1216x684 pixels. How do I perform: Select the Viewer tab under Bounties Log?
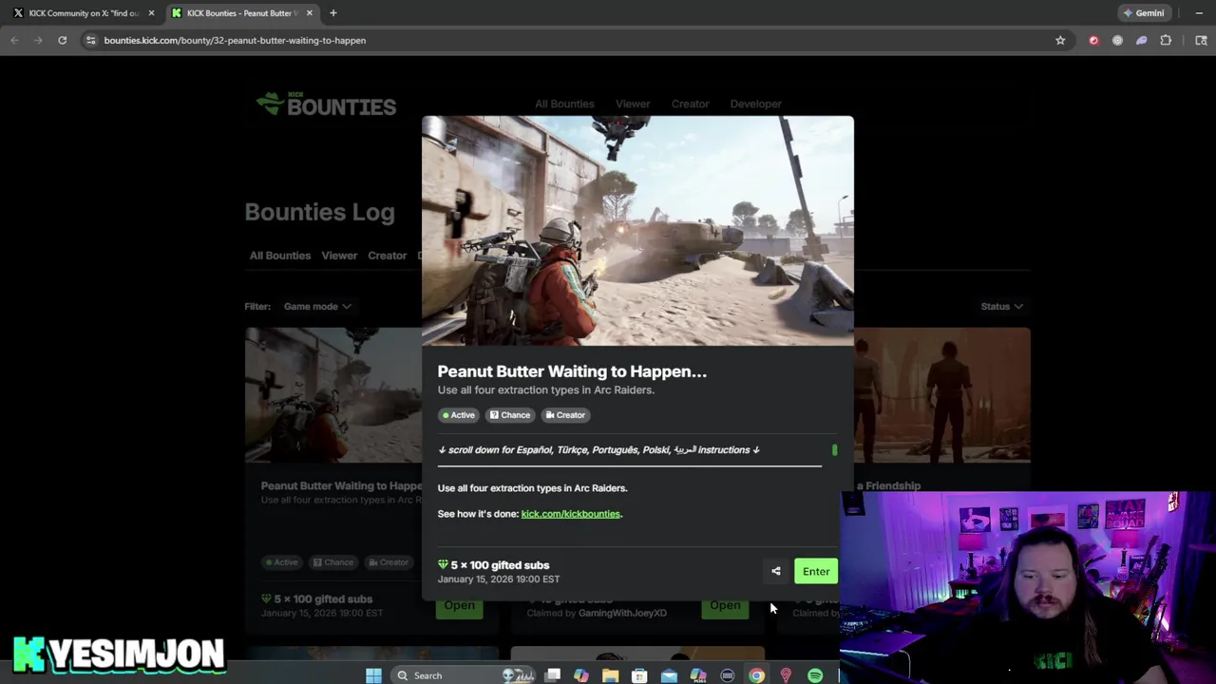click(339, 256)
